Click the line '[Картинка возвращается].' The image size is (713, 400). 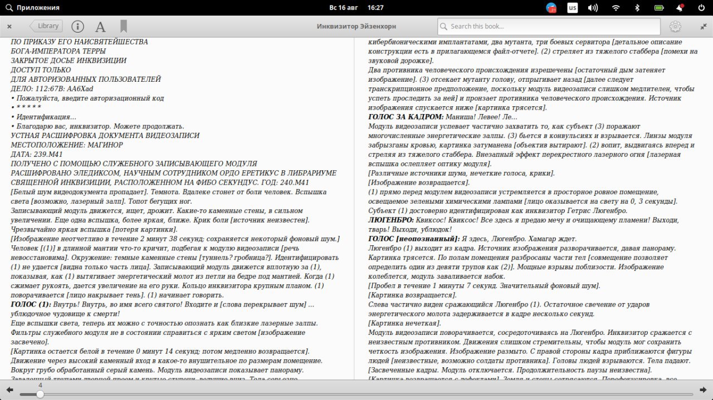click(412, 295)
